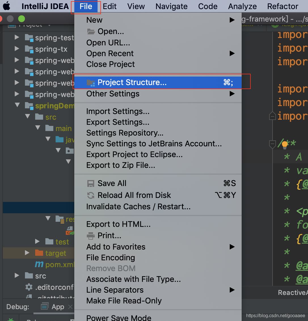
Task: Click the Project Structure folder icon
Action: (x=91, y=83)
